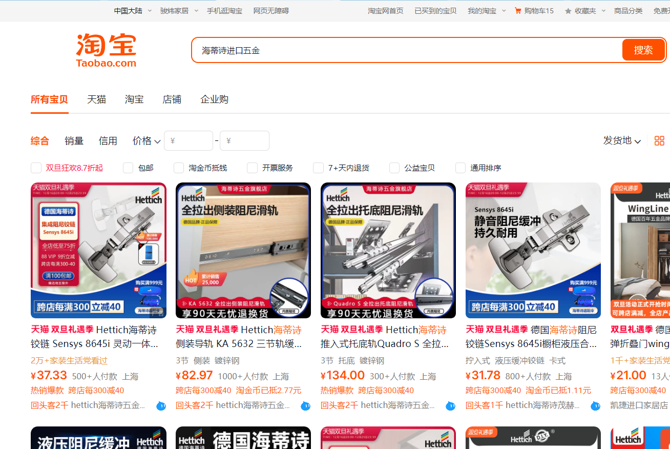Click the orange 搜索 button

click(643, 50)
